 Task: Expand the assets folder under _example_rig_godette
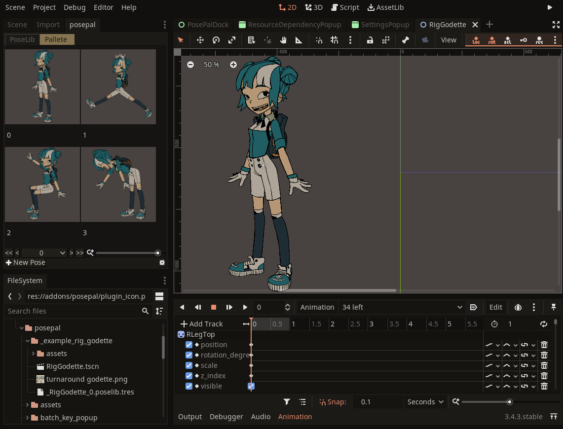coord(33,354)
